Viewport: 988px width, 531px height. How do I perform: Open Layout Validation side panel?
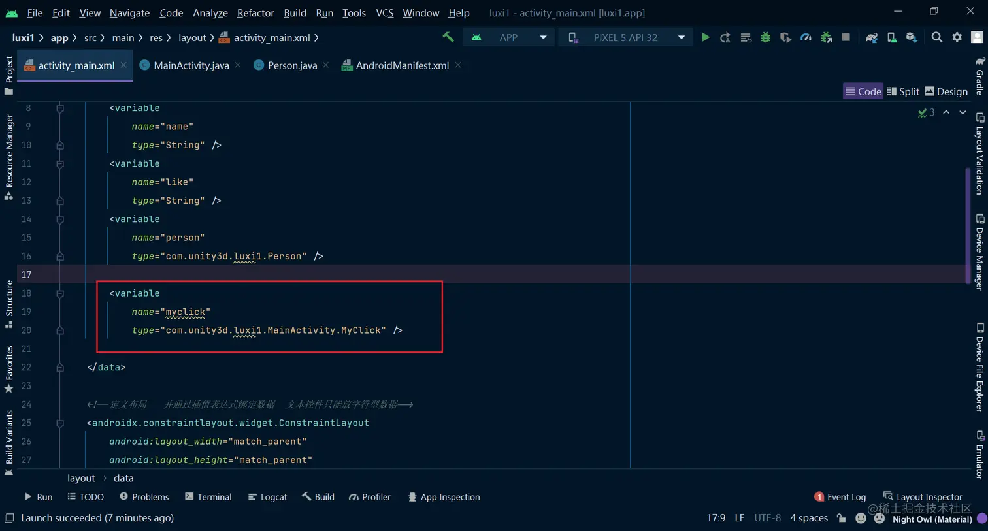pos(980,154)
